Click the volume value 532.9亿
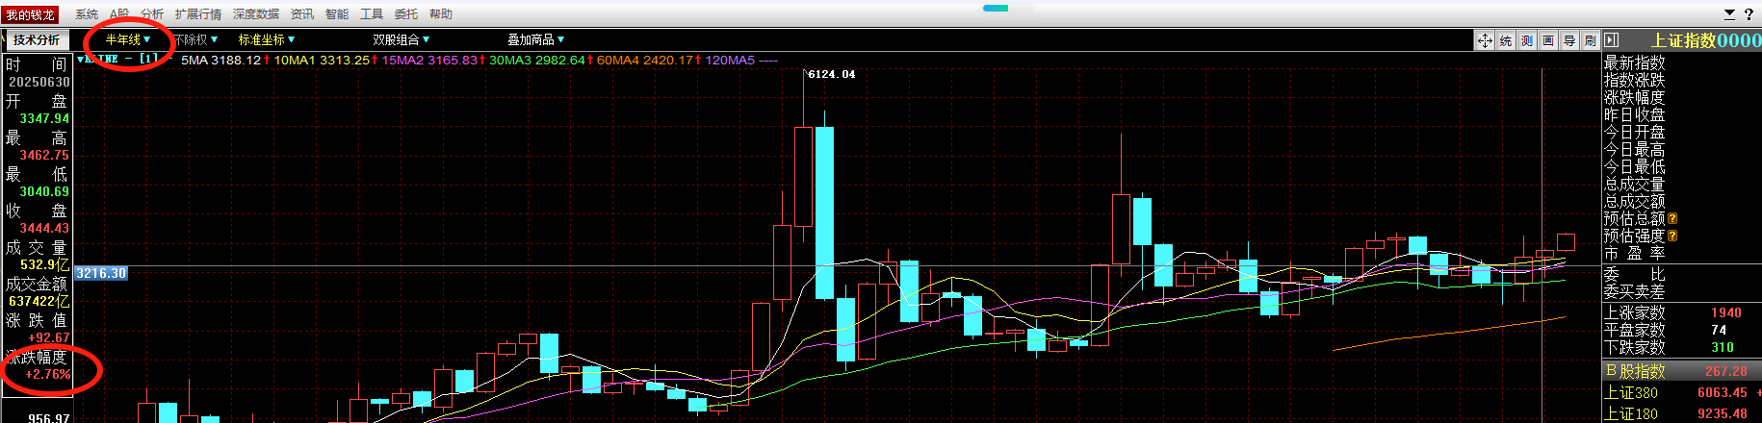The width and height of the screenshot is (1762, 423). [44, 264]
